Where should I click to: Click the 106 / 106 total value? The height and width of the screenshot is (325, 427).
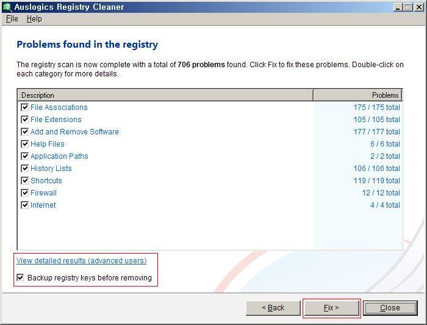click(x=376, y=169)
